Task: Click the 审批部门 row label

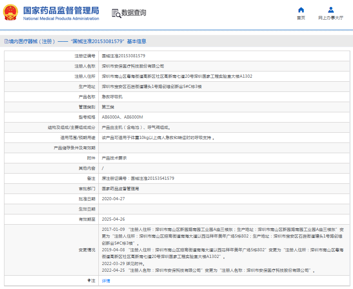Action: (87, 189)
